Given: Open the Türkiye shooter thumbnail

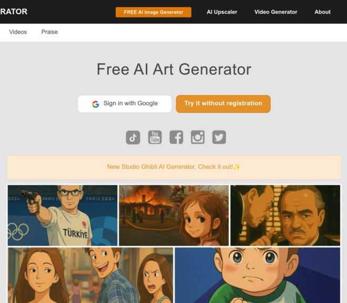Looking at the screenshot, I should [x=63, y=215].
